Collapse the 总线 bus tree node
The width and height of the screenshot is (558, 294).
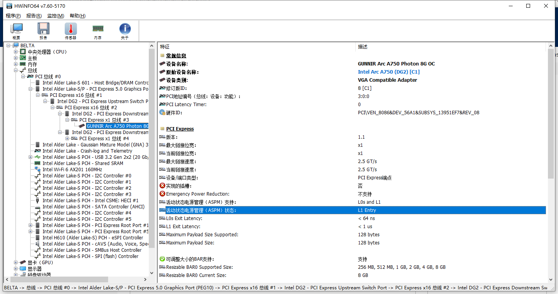click(16, 70)
